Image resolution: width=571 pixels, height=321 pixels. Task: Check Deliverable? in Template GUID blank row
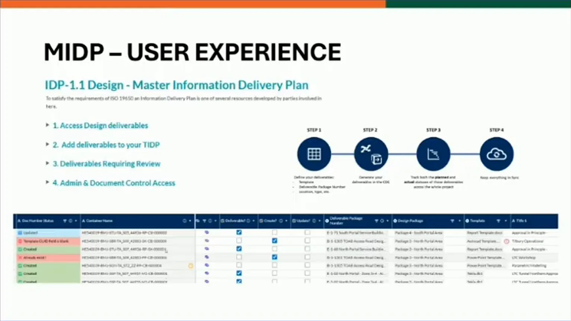click(239, 241)
